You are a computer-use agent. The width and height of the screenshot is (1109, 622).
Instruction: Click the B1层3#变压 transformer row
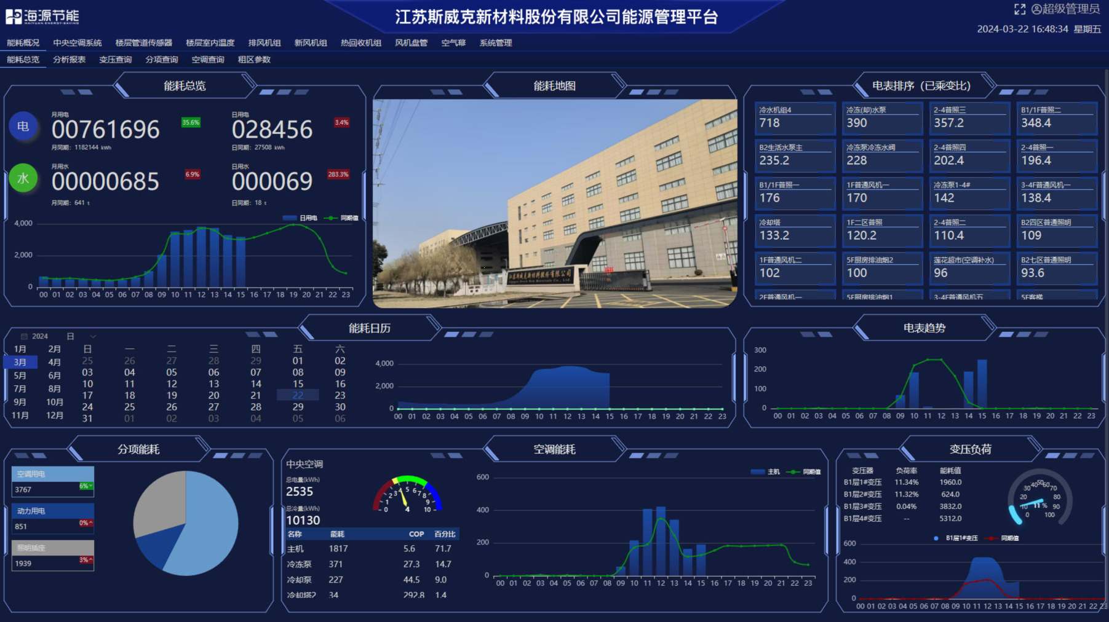[902, 507]
